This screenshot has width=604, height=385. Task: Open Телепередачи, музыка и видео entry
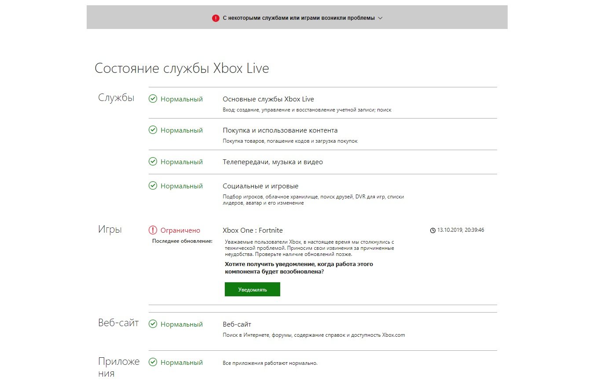tap(273, 162)
